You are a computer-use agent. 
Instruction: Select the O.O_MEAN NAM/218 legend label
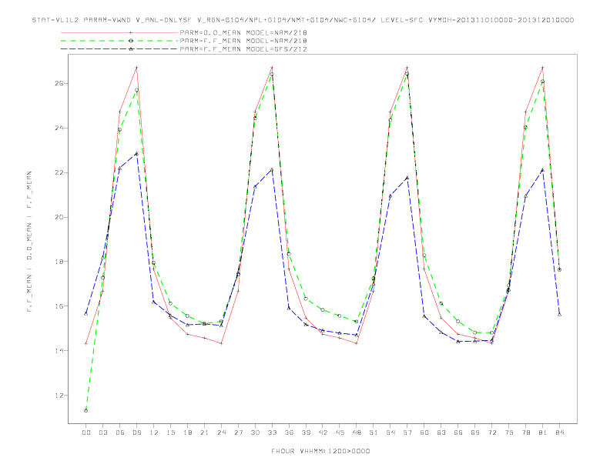pyautogui.click(x=243, y=32)
